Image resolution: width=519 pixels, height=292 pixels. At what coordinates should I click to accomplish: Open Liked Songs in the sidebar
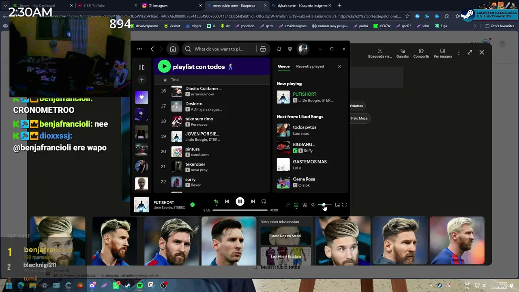142,97
